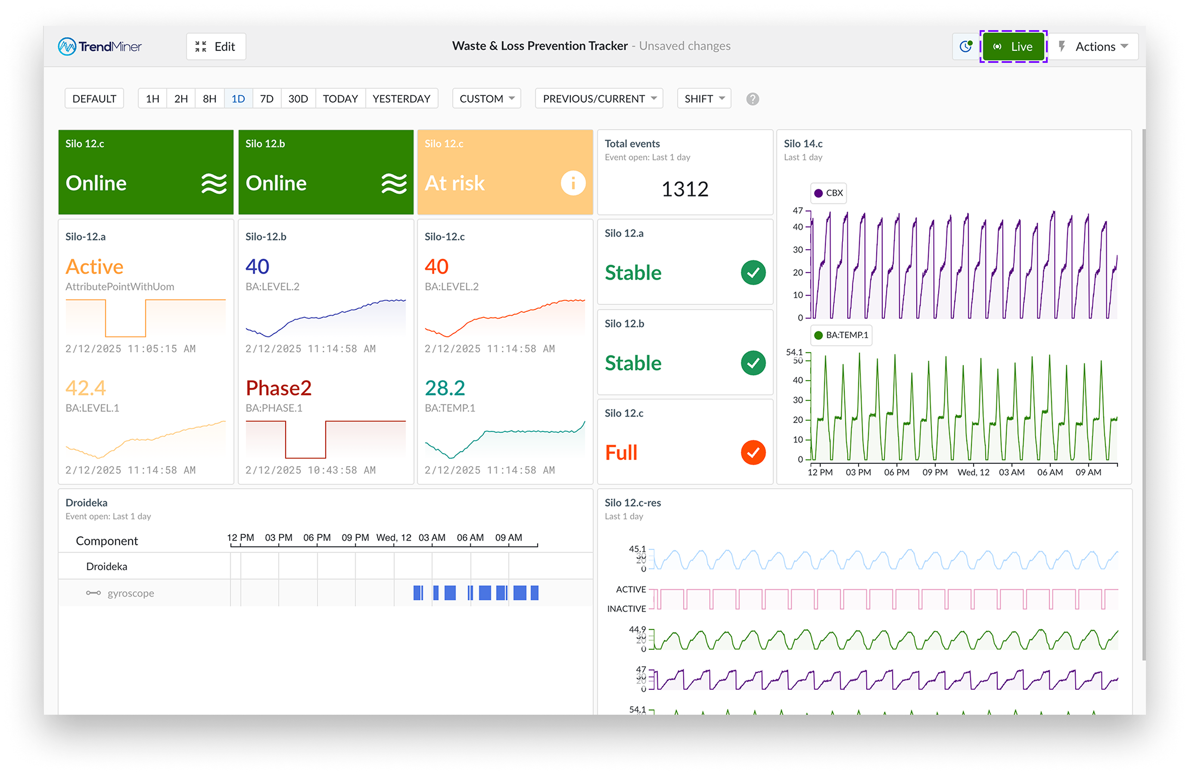This screenshot has height=775, width=1189.
Task: Toggle the Live mode button
Action: click(x=1013, y=46)
